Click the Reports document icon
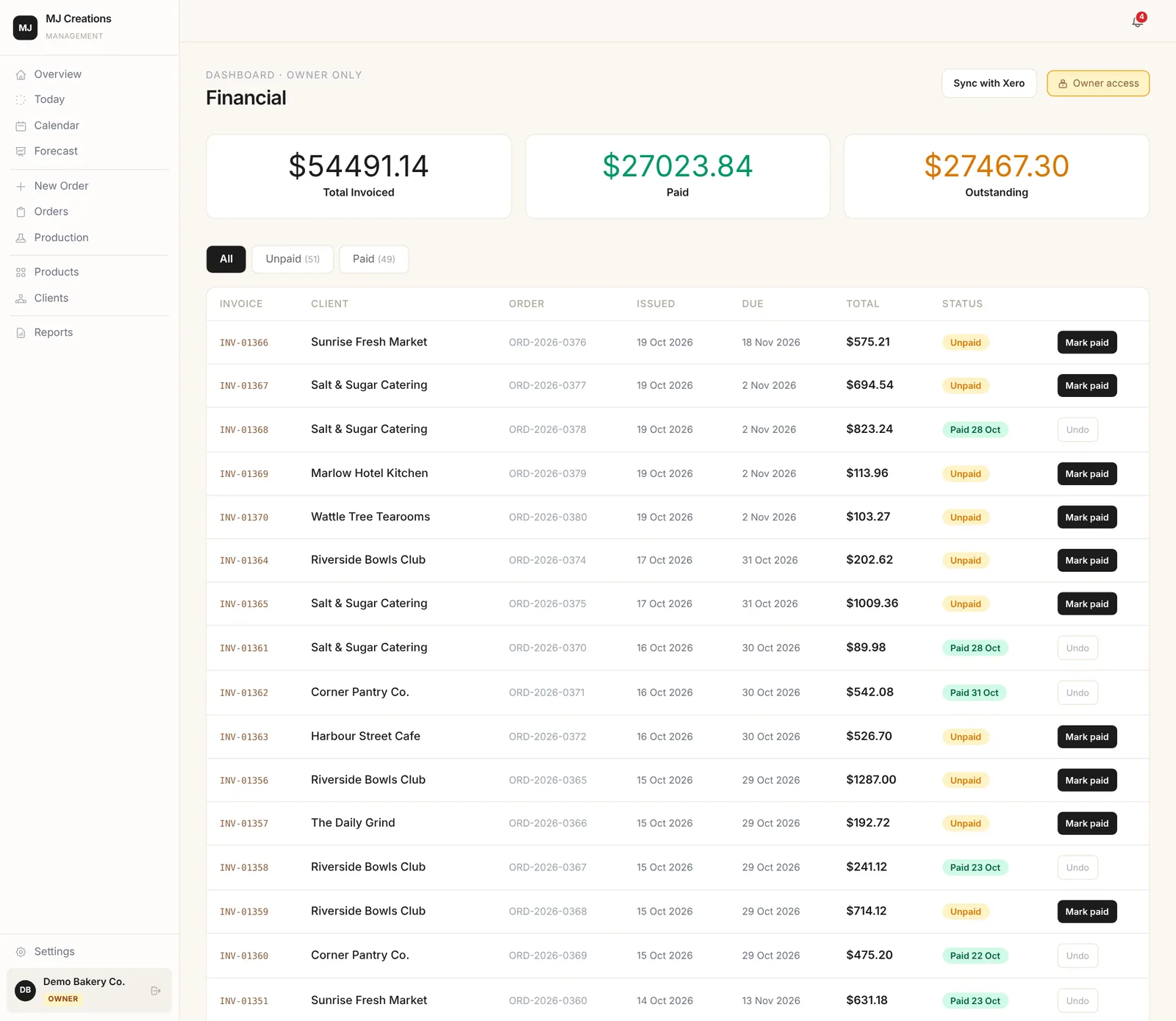The height and width of the screenshot is (1021, 1176). (21, 333)
